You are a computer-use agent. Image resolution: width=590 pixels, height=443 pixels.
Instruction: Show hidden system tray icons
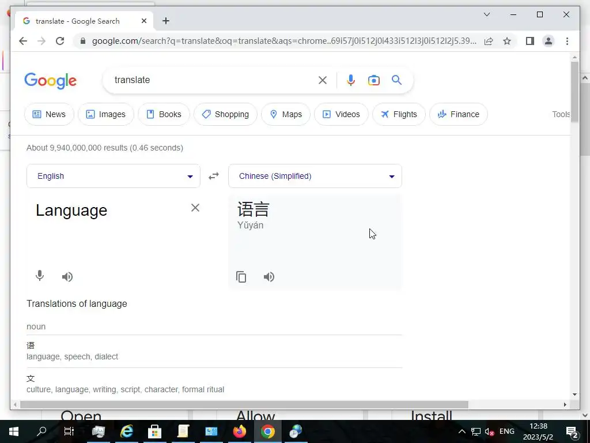(x=462, y=431)
